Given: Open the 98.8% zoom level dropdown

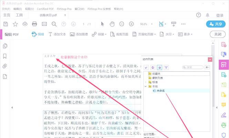Looking at the screenshot, I should pyautogui.click(x=145, y=24).
